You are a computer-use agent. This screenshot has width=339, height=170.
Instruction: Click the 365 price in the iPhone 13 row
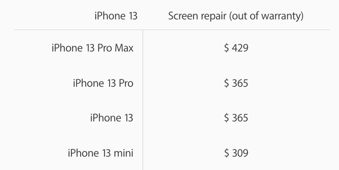click(x=240, y=118)
